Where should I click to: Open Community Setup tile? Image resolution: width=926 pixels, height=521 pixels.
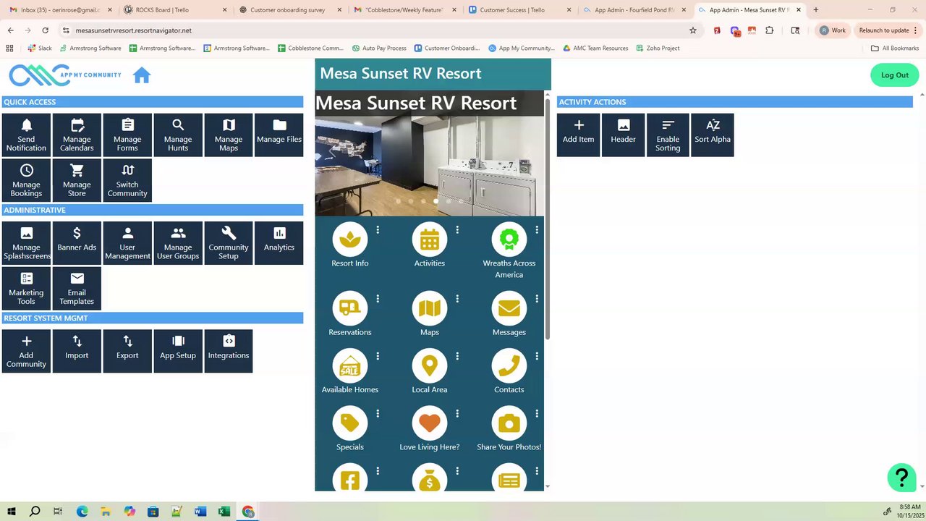pos(229,243)
